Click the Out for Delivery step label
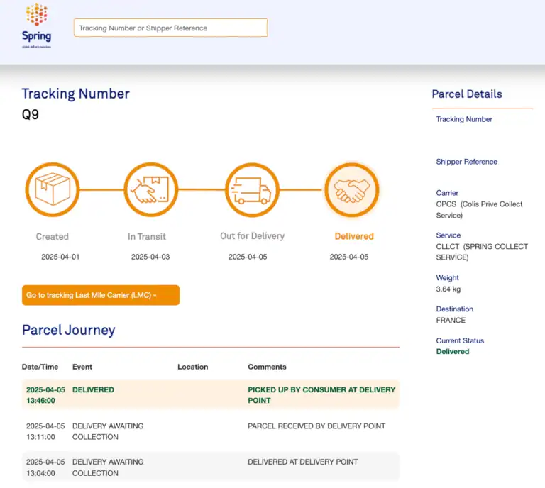 pos(252,236)
